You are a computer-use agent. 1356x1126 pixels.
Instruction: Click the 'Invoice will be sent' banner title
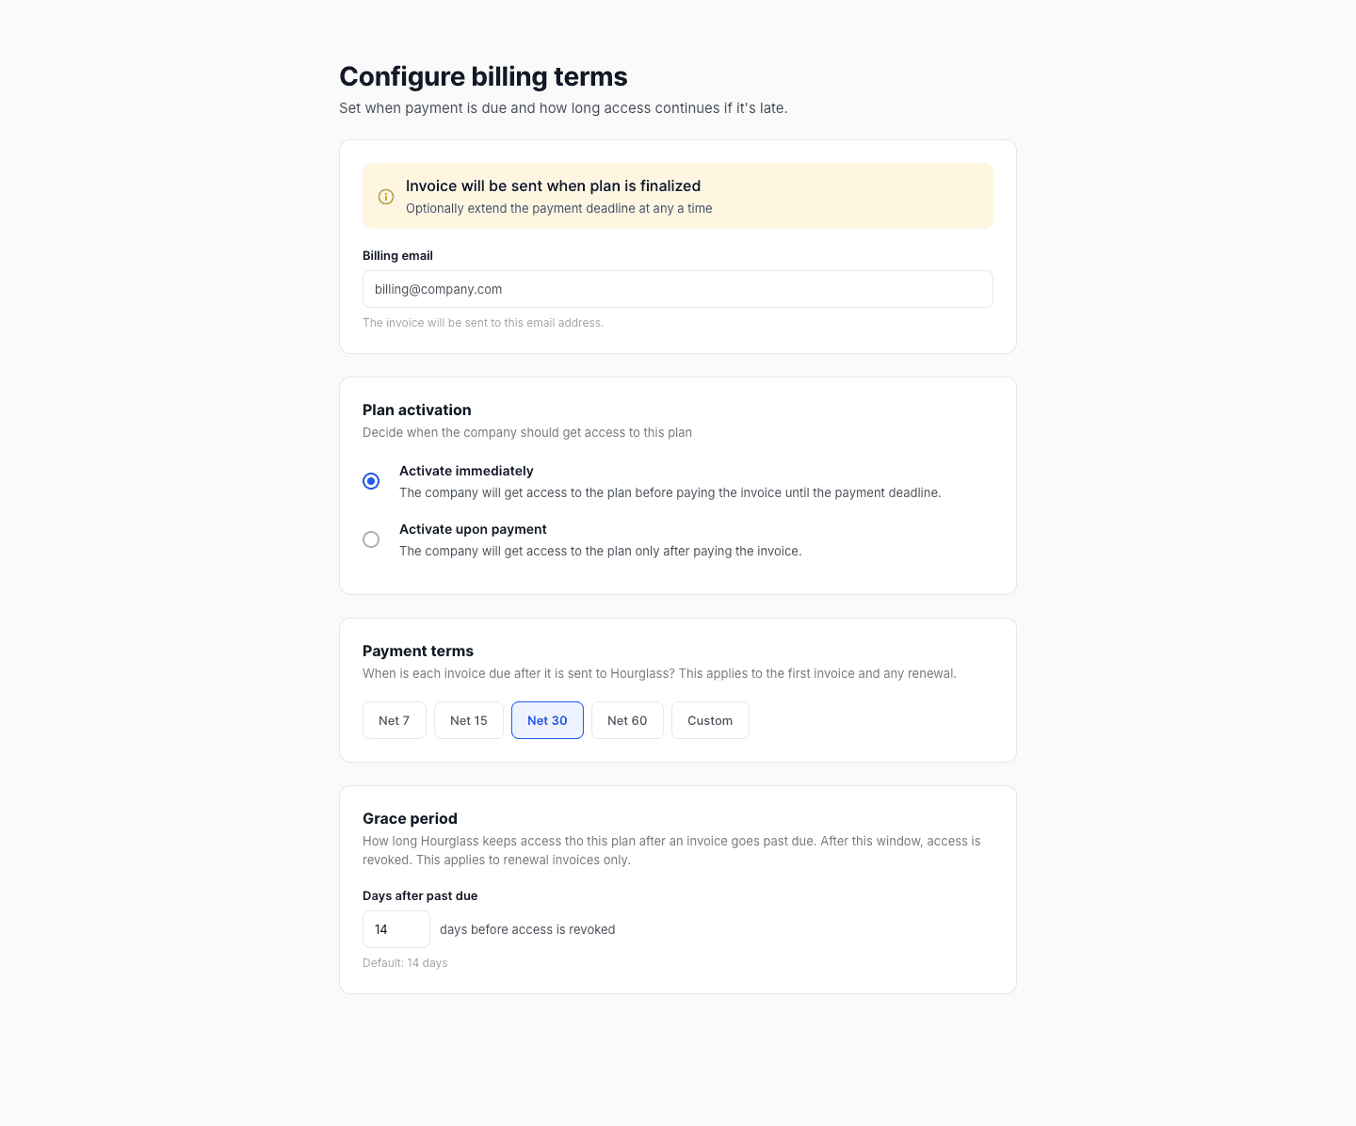(x=553, y=185)
